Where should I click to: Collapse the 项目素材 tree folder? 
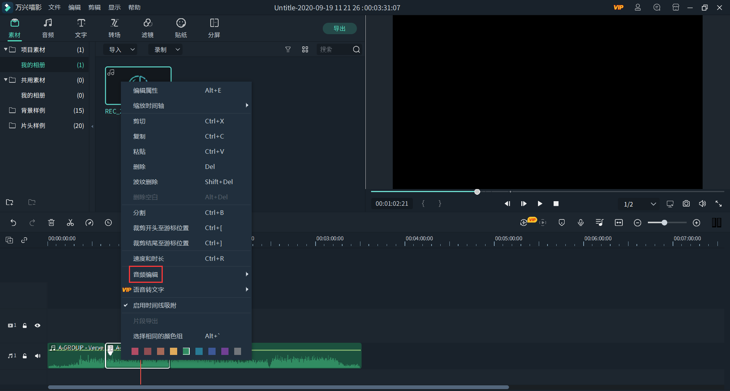6,50
